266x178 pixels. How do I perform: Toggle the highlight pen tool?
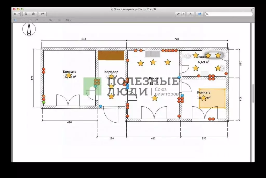coord(178,14)
